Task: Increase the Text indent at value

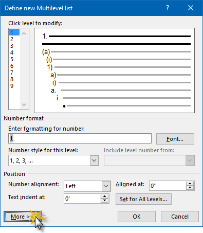Action: 105,196
